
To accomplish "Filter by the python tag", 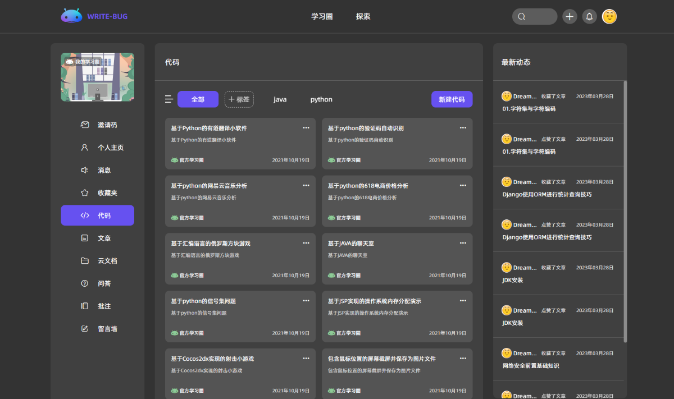I will coord(321,99).
